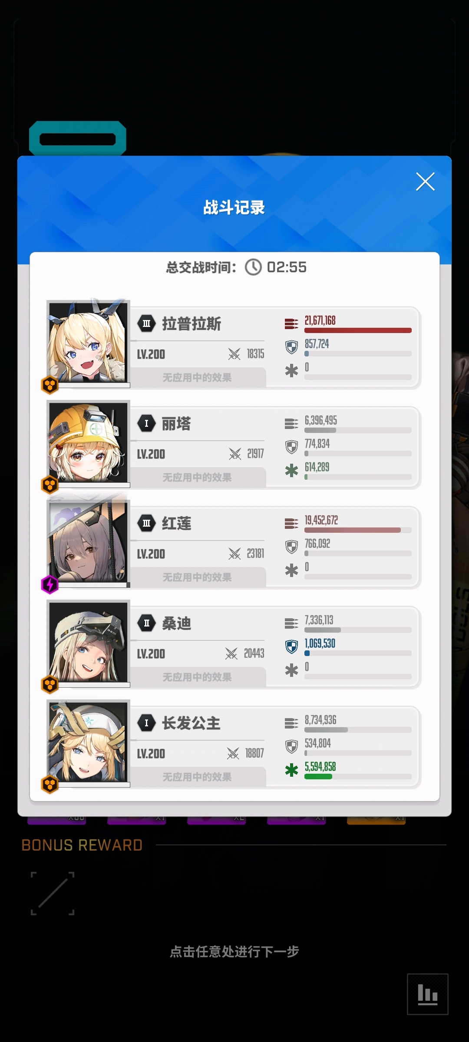Click the crossed swords power icon for 红莲
Viewport: 469px width, 1042px height.
(x=234, y=554)
